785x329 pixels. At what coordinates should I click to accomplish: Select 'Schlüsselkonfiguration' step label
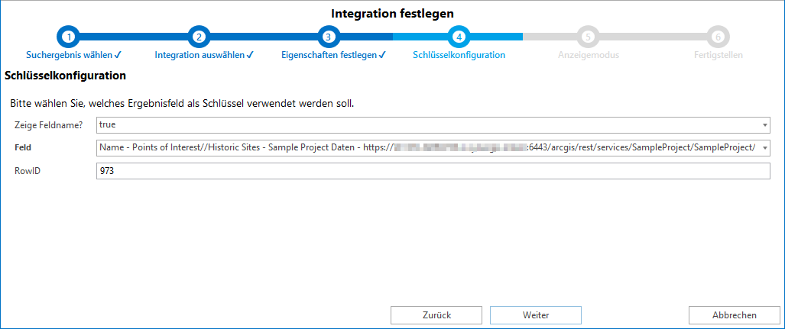459,55
